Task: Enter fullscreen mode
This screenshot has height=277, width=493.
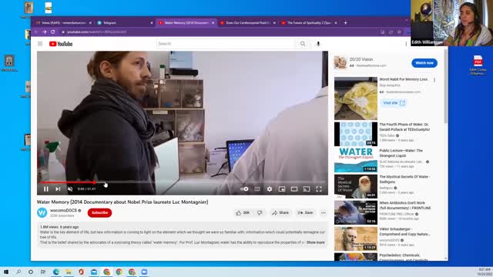Action: [319, 189]
